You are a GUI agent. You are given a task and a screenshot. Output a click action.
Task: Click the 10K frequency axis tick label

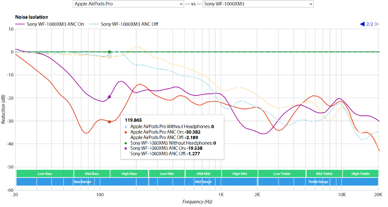click(342, 195)
